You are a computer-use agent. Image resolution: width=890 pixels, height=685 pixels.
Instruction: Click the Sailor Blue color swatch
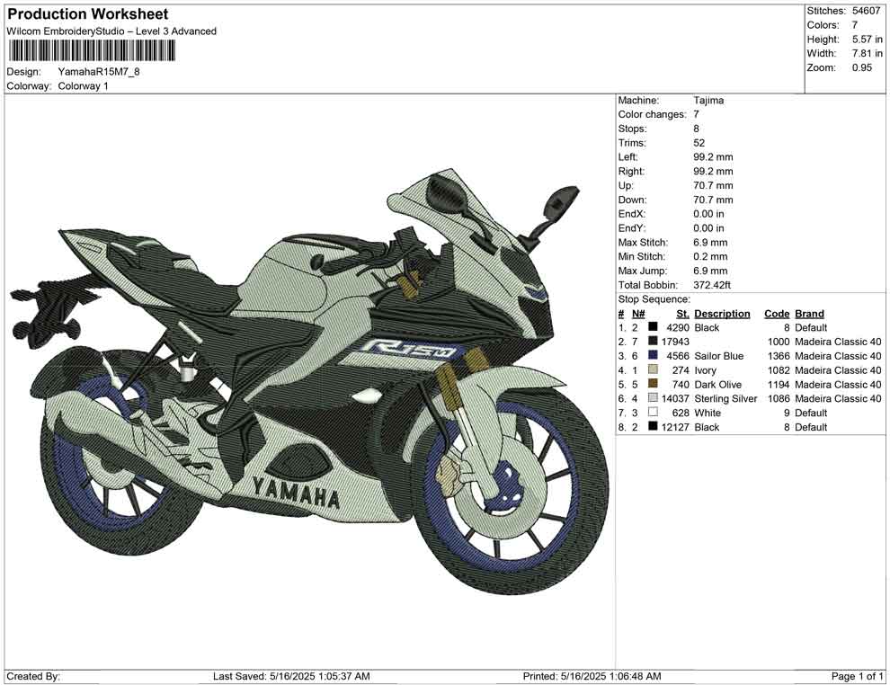point(653,355)
